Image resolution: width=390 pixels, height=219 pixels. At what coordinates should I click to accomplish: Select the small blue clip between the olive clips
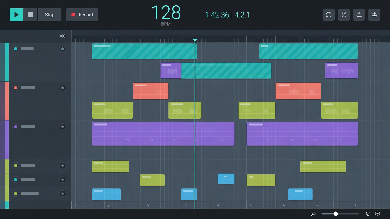226,179
